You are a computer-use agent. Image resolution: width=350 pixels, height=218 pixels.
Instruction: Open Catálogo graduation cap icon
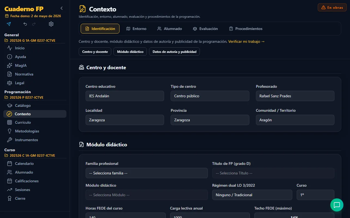[x=10, y=105]
